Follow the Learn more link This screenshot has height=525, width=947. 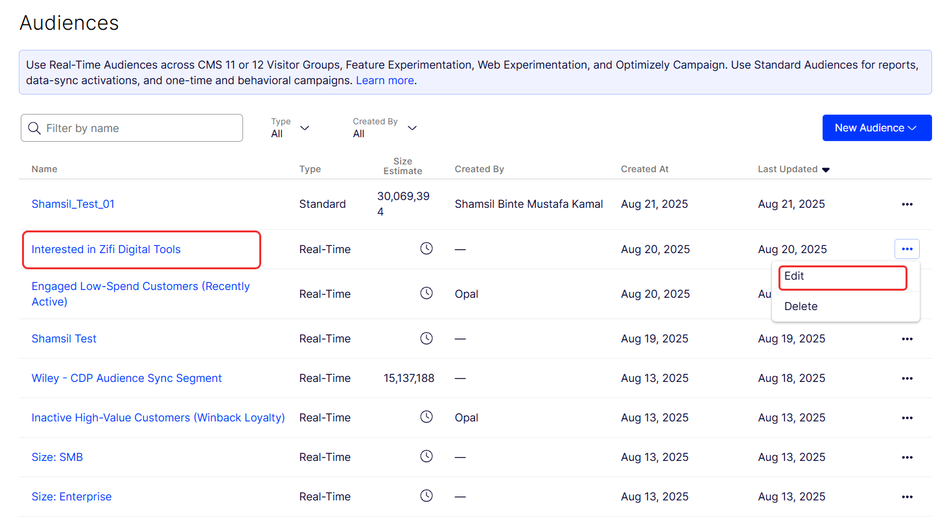(384, 80)
